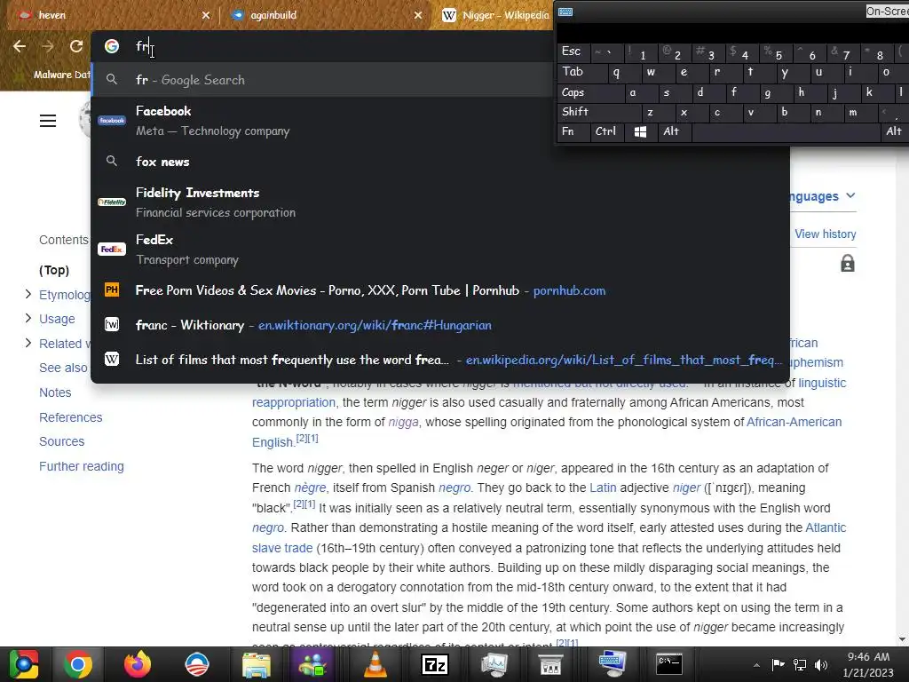The height and width of the screenshot is (682, 909).
Task: Switch to the againbuild tab
Action: [325, 15]
